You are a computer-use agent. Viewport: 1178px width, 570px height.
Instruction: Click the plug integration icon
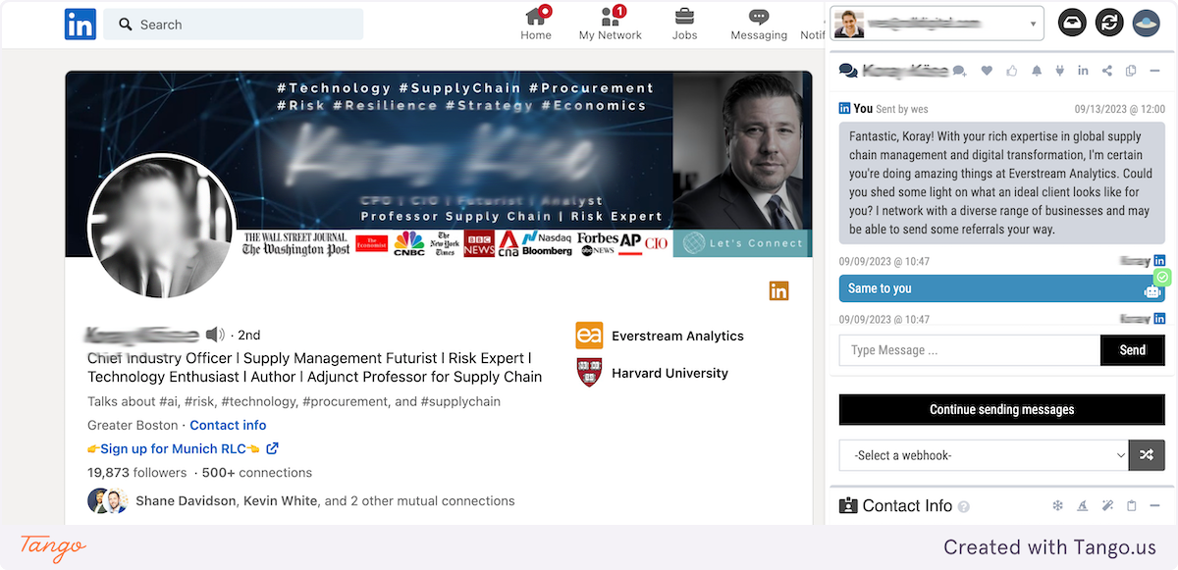[x=1060, y=71]
